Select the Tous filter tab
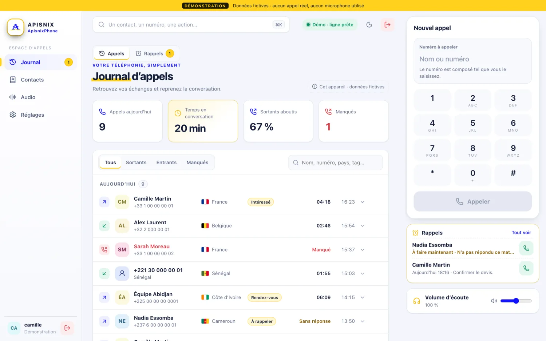 coord(110,163)
